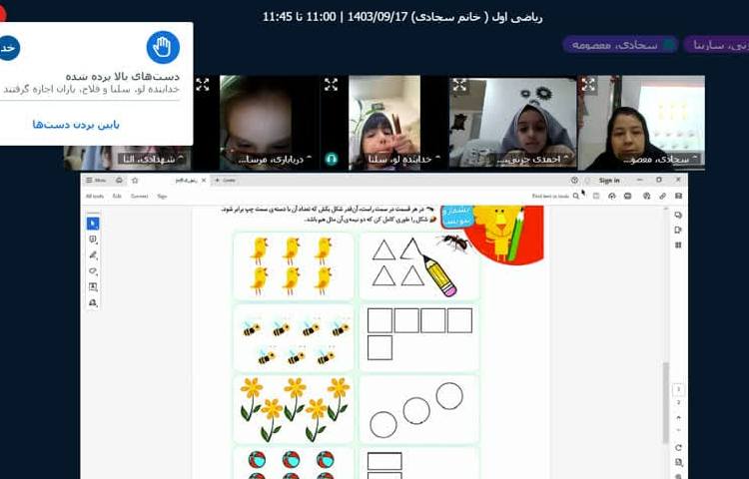Open the chevron next to احمدی name
The height and width of the screenshot is (479, 749).
click(x=565, y=158)
